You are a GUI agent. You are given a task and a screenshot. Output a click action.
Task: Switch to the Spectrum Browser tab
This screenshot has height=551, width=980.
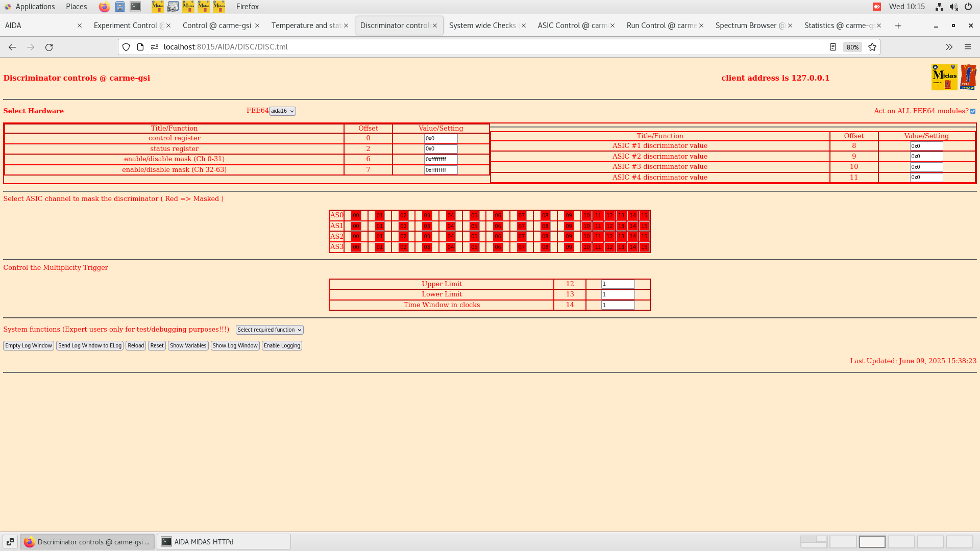[750, 26]
